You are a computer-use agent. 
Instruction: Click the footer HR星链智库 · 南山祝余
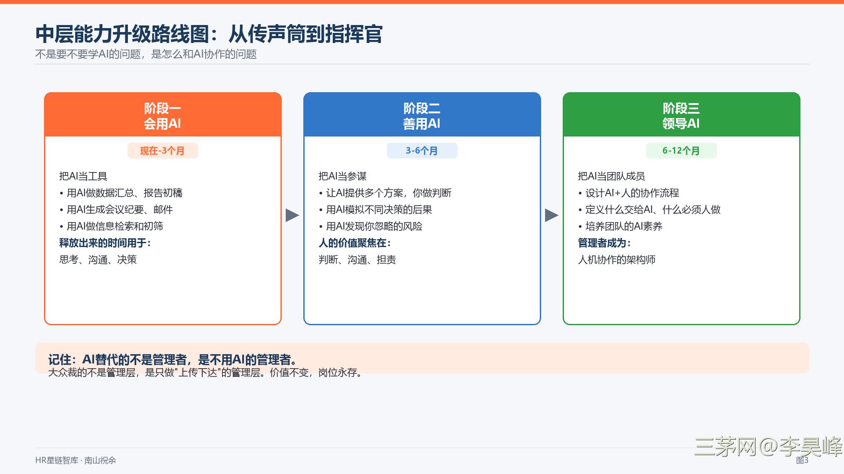point(76,460)
